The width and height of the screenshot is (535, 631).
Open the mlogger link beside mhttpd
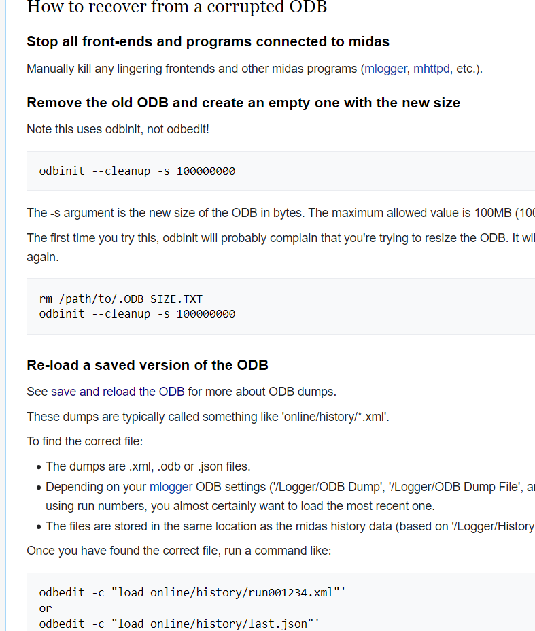click(385, 69)
